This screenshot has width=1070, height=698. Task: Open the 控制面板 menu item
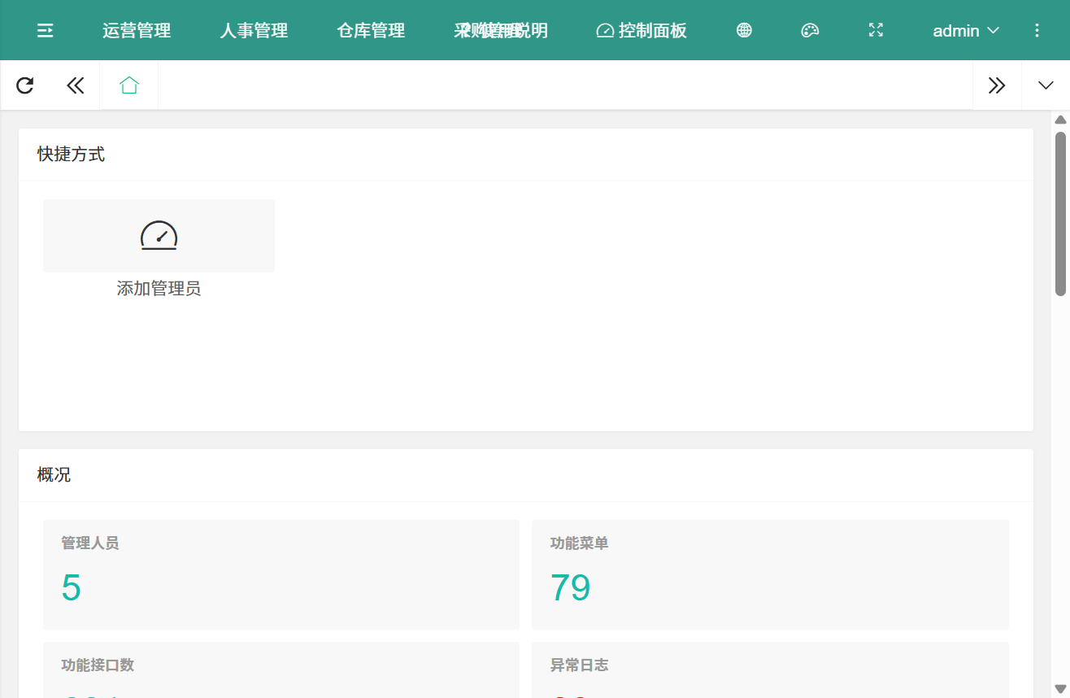pos(642,31)
